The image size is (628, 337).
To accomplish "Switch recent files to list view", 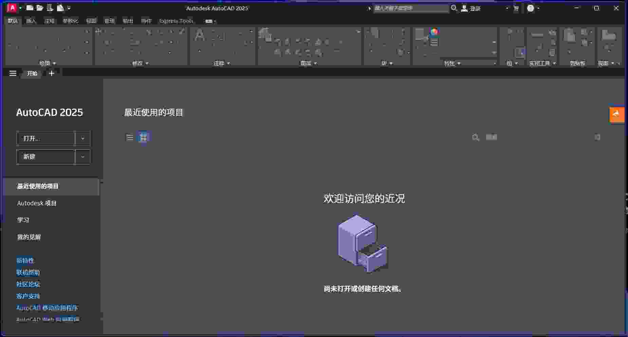I will point(130,137).
